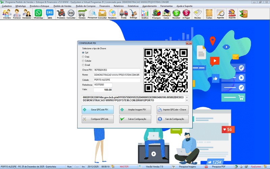
Task: Click the 25/12/2025 date in status bar
Action: tap(93, 167)
